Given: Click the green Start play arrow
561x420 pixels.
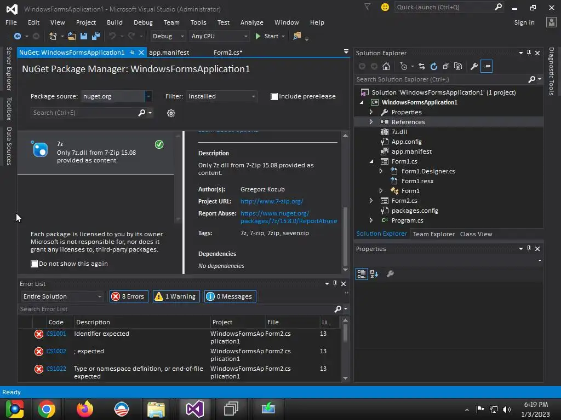Looking at the screenshot, I should [257, 36].
